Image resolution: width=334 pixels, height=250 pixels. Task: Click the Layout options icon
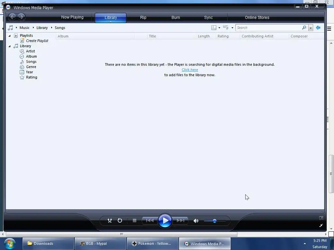pos(214,28)
